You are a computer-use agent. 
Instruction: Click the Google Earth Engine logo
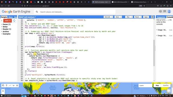pyautogui.click(x=16, y=12)
